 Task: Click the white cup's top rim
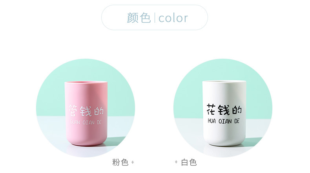coord(224,81)
